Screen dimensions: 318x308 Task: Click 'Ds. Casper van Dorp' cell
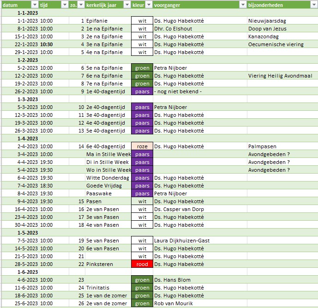tap(200, 209)
